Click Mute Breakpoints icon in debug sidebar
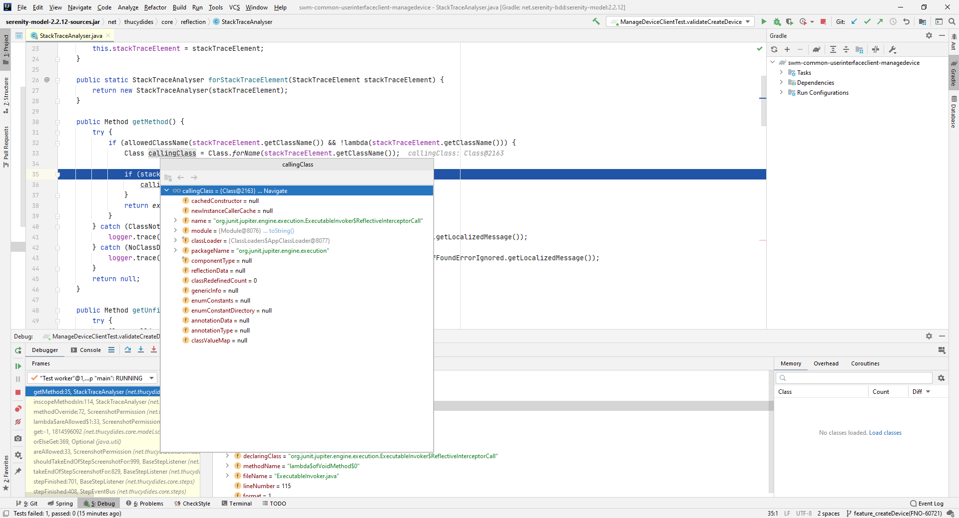The height and width of the screenshot is (518, 959). point(18,422)
